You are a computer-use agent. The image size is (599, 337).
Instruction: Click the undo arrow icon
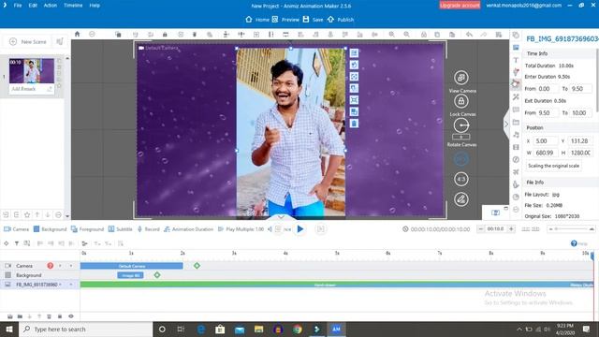(x=469, y=35)
